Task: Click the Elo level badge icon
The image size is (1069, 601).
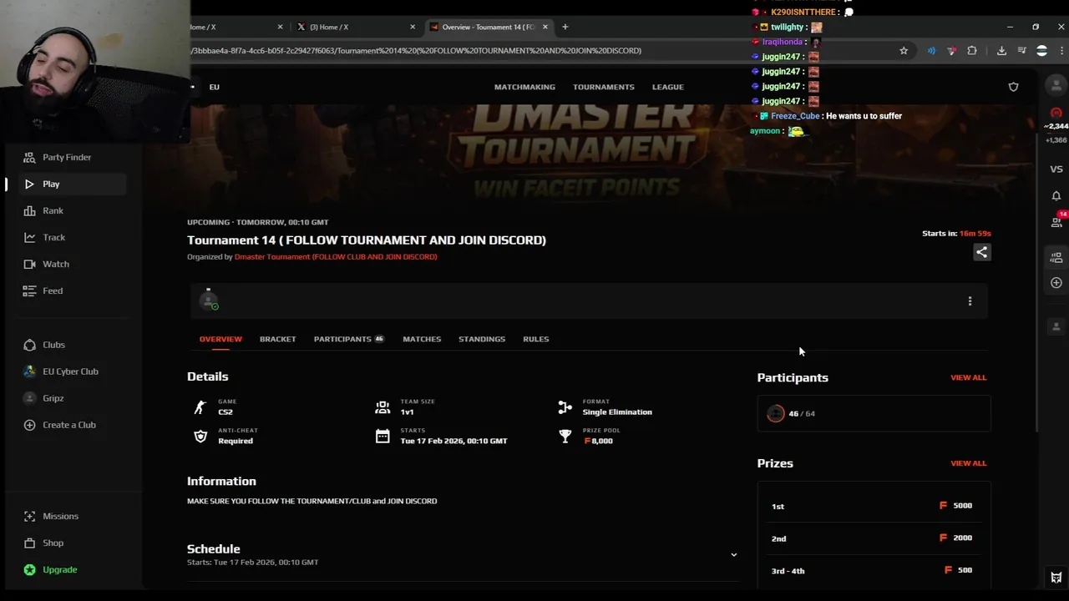Action: pyautogui.click(x=1056, y=113)
